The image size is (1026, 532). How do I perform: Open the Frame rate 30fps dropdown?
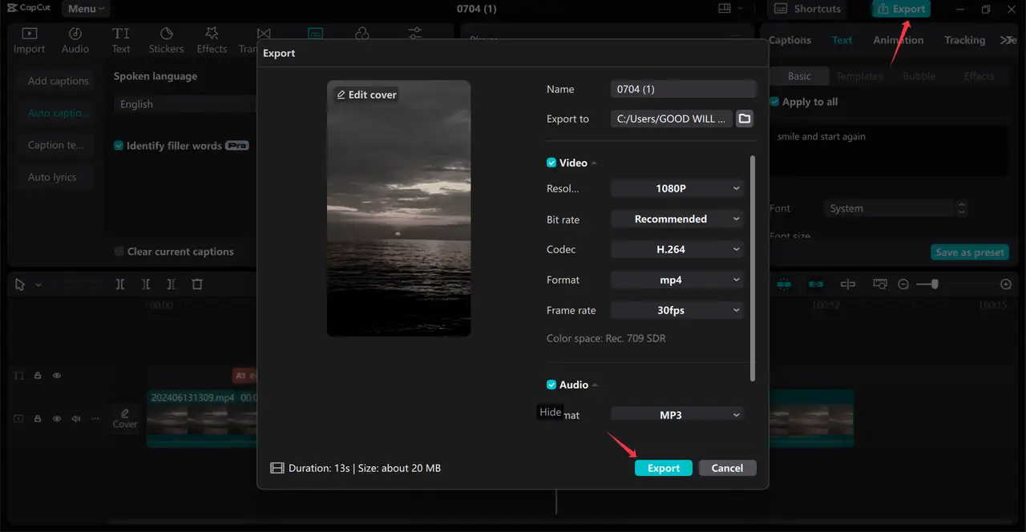pos(677,310)
